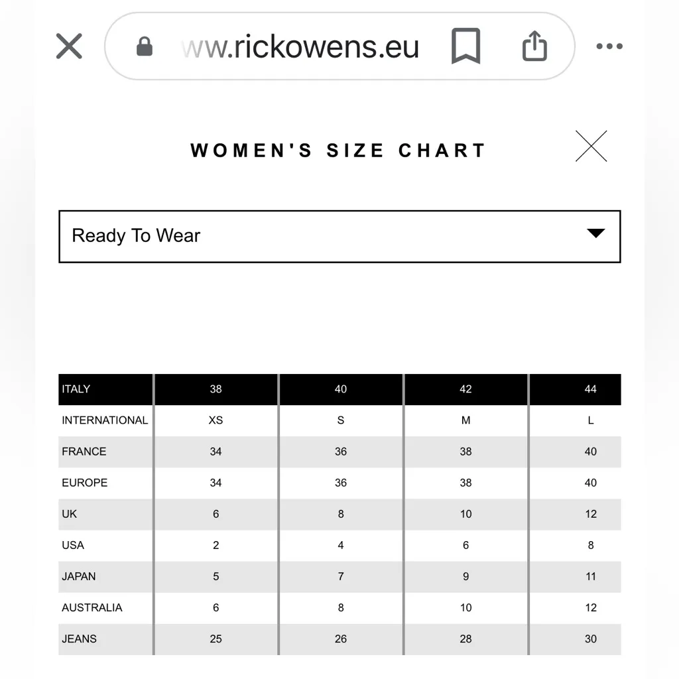Tap the USA row label in the chart
Image resolution: width=679 pixels, height=679 pixels.
[x=73, y=545]
